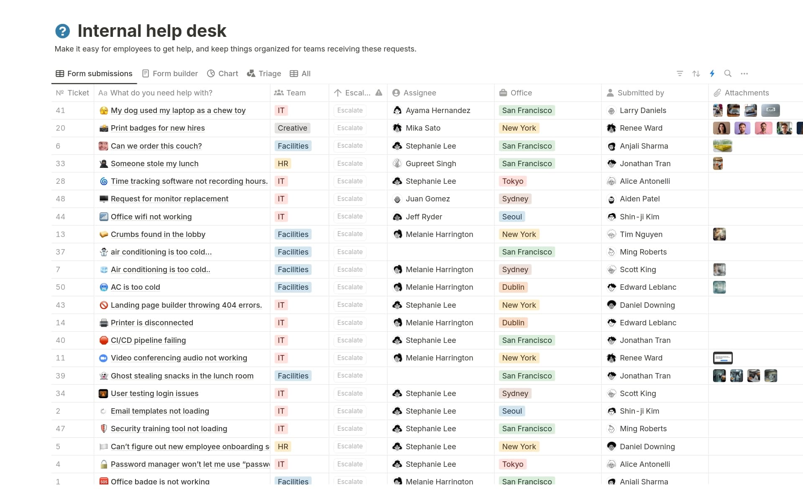Screen dimensions: 803x502
Task: Open the search icon
Action: pos(728,73)
